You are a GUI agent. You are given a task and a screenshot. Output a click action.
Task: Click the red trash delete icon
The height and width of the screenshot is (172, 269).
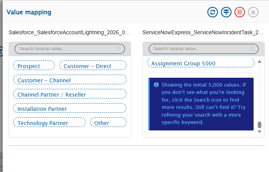(240, 12)
